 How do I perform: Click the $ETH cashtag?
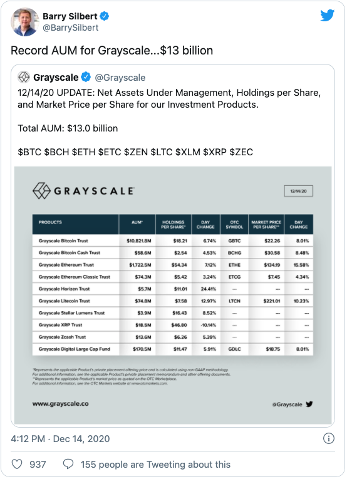pyautogui.click(x=83, y=152)
